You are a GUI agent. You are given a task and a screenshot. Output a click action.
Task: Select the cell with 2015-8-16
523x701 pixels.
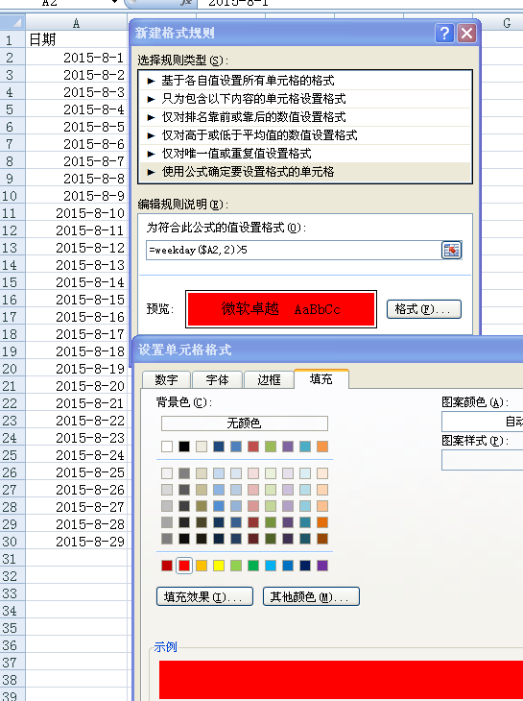point(77,317)
